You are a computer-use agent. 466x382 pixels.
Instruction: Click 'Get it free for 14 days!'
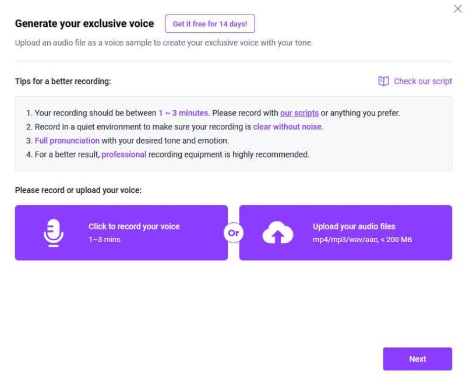point(210,24)
